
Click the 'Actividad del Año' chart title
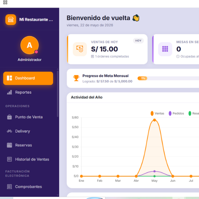pyautogui.click(x=87, y=97)
